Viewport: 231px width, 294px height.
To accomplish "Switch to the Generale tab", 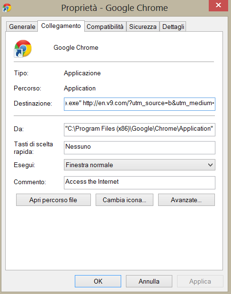I will click(x=22, y=27).
